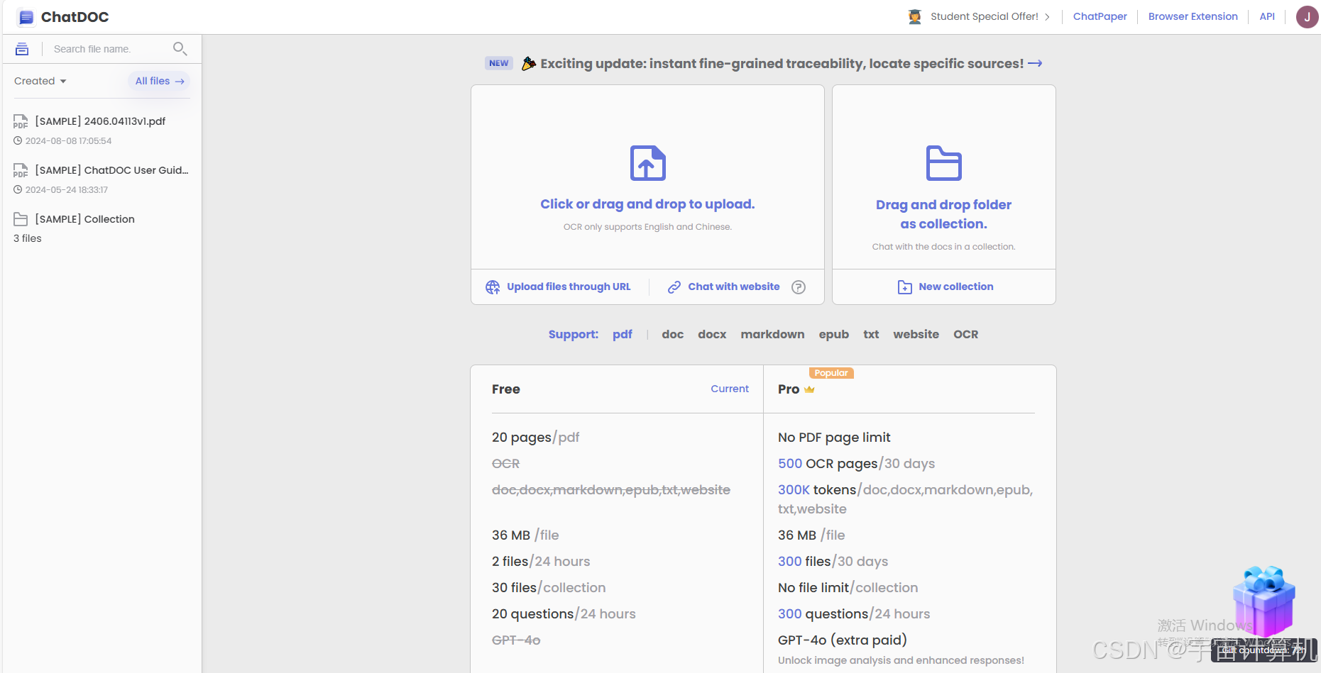Open the user avatar J menu
The width and height of the screenshot is (1321, 673).
click(1307, 17)
